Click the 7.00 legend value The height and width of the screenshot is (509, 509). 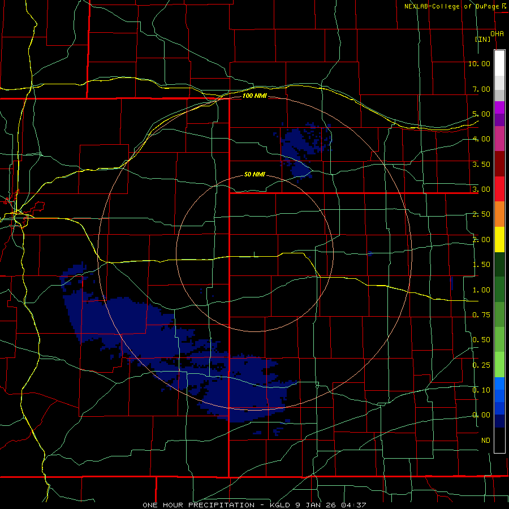[x=481, y=89]
